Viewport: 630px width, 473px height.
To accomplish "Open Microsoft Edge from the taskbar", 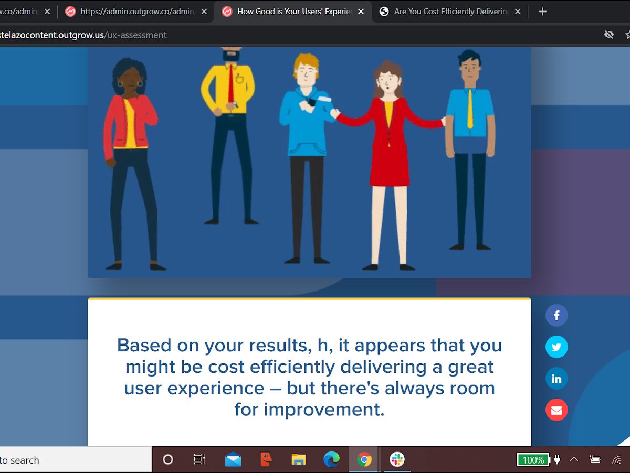I will coord(331,460).
